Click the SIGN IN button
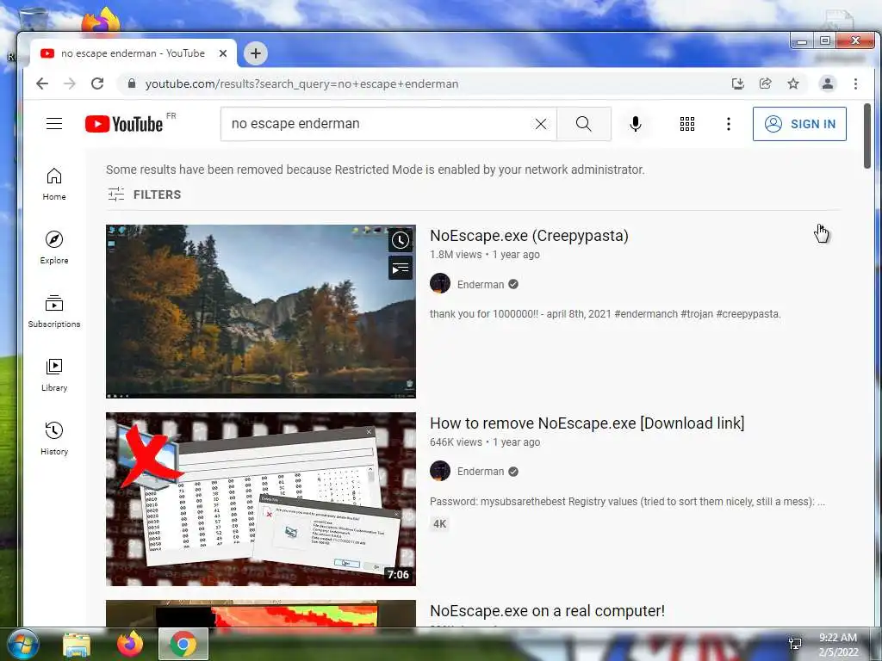 click(x=799, y=124)
